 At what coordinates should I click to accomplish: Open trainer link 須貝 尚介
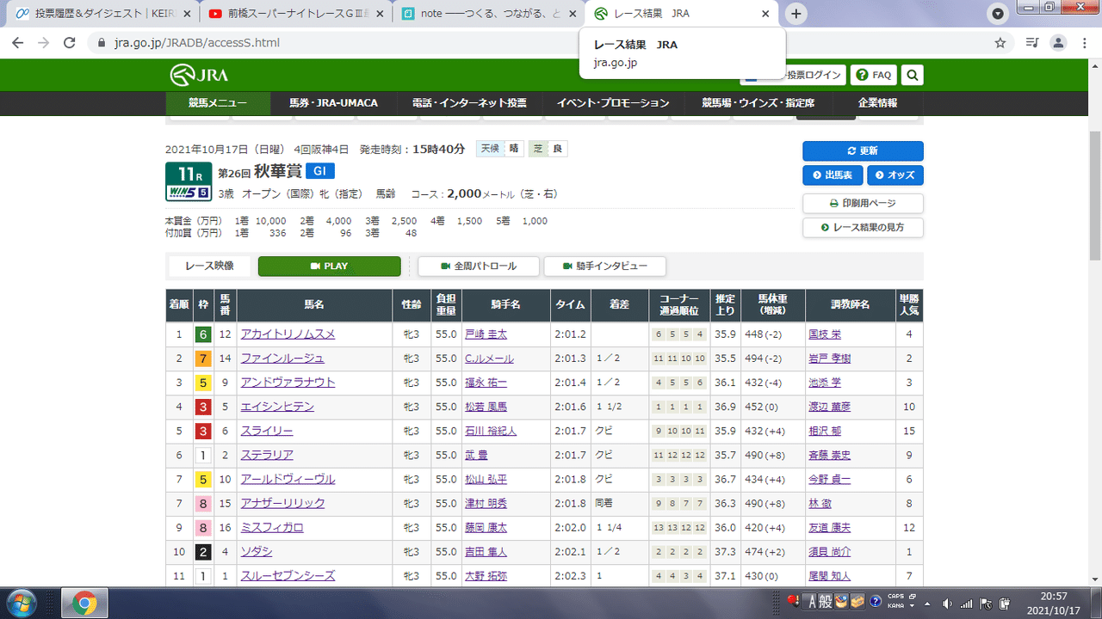pos(830,552)
